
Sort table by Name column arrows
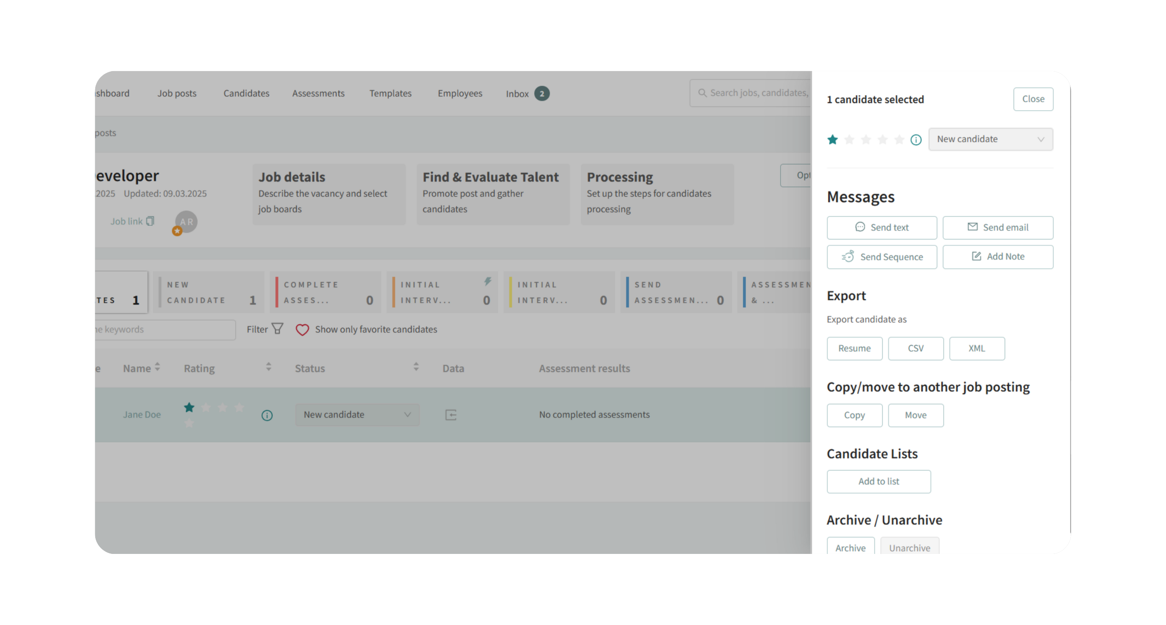[x=157, y=367]
